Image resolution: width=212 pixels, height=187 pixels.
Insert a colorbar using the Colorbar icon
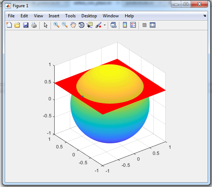(125, 25)
